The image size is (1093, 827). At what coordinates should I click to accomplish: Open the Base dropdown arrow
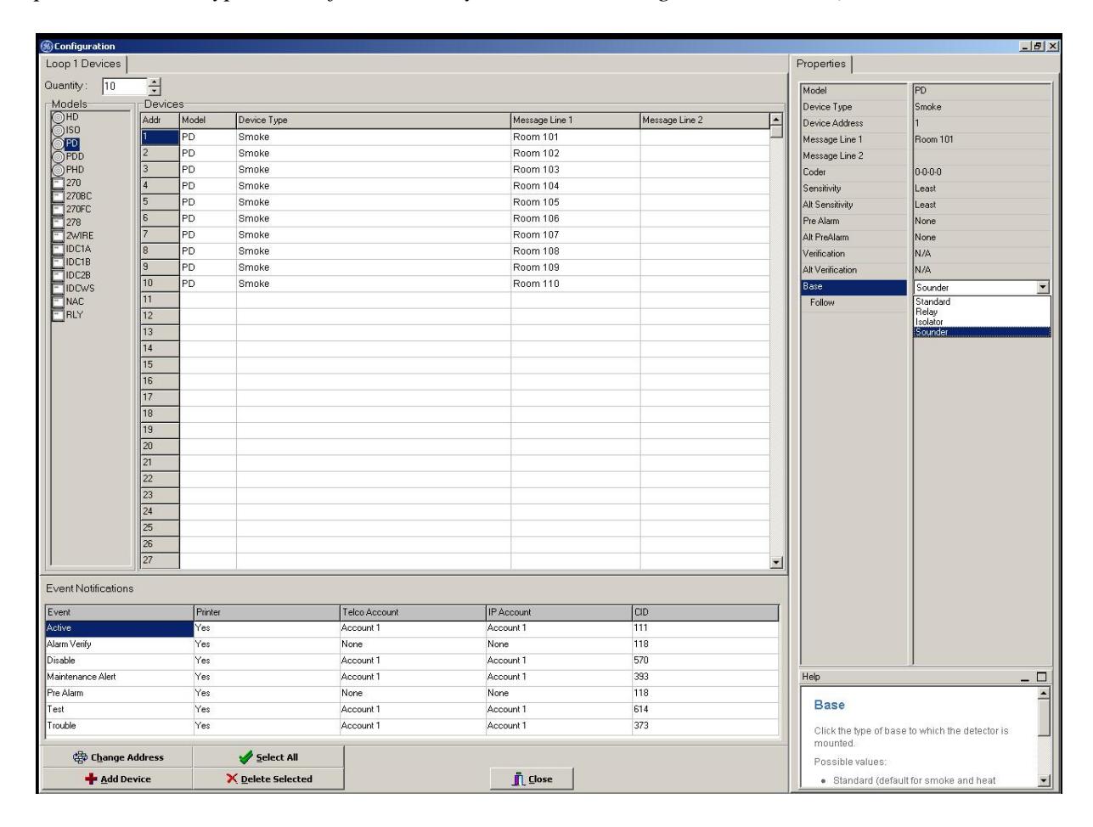tap(1044, 287)
